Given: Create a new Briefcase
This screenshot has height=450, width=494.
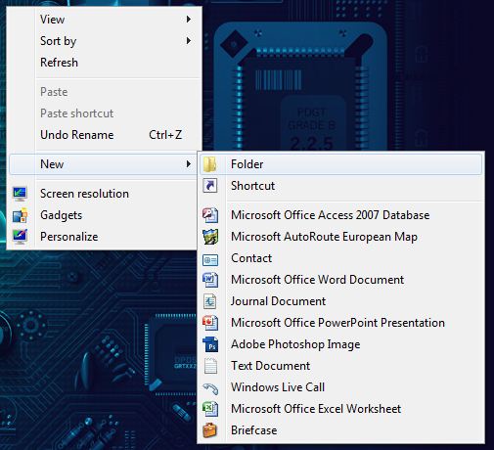Looking at the screenshot, I should click(340, 430).
